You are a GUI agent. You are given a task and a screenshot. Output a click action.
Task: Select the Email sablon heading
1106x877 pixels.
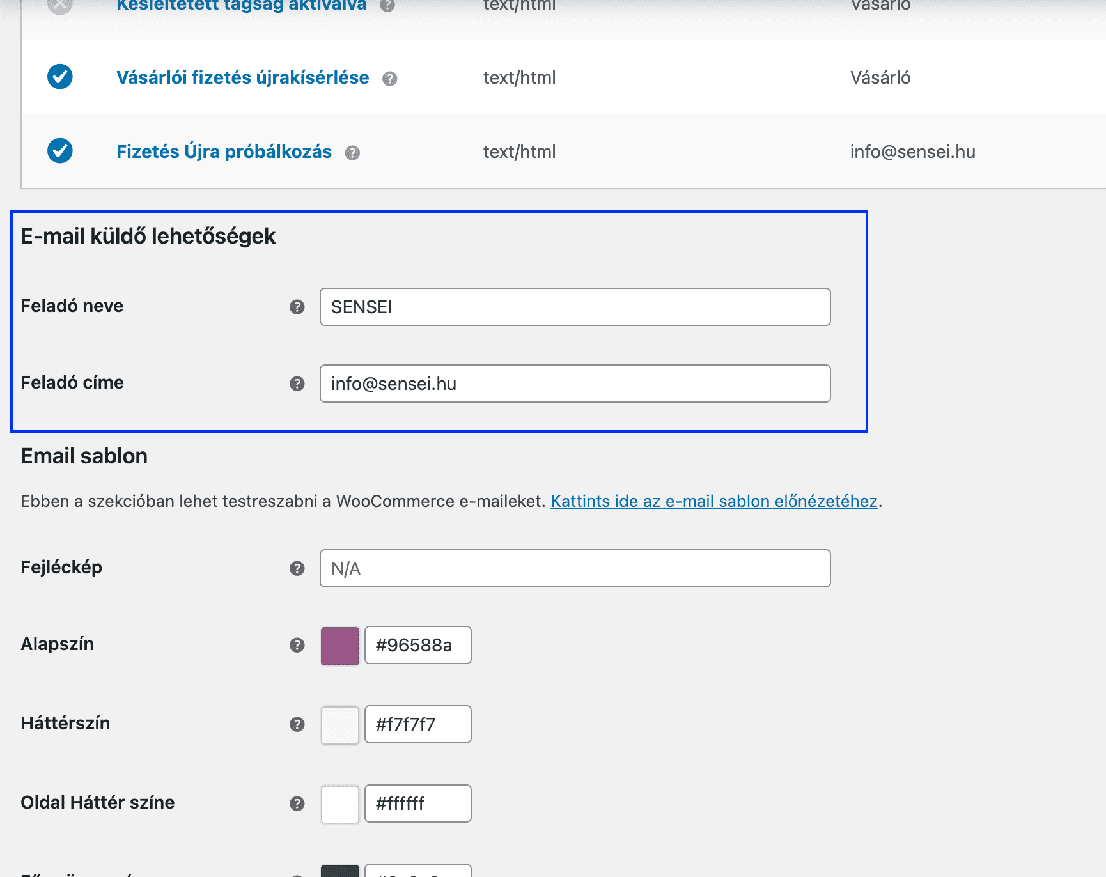pyautogui.click(x=84, y=456)
